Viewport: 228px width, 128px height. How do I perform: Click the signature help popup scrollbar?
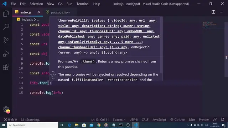tap(161, 45)
